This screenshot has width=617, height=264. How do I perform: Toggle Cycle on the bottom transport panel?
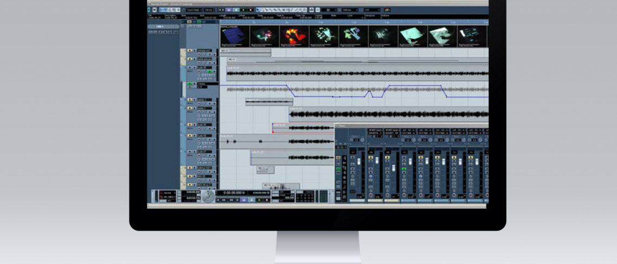[244, 200]
